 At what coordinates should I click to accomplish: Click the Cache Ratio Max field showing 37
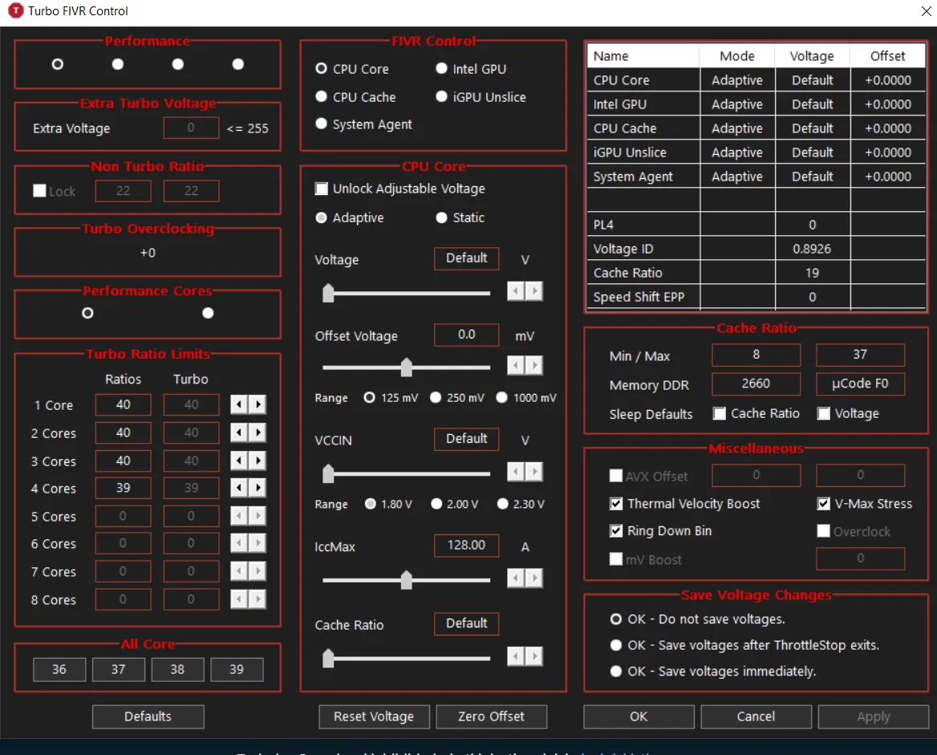(861, 355)
